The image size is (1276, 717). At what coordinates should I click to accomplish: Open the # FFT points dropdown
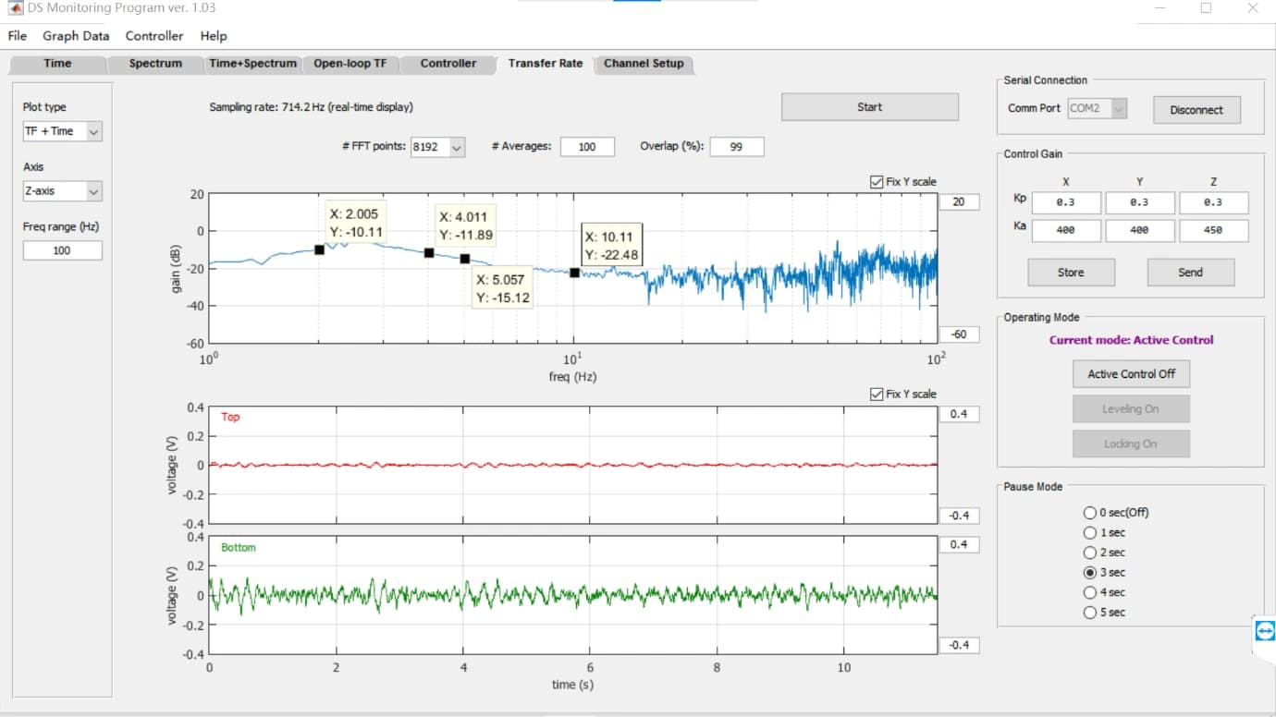[438, 147]
